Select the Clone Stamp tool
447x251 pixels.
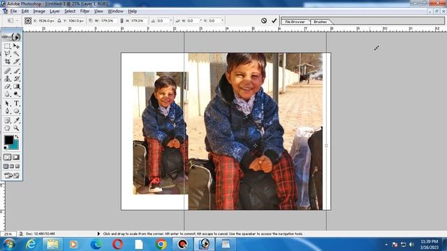[x=8, y=79]
